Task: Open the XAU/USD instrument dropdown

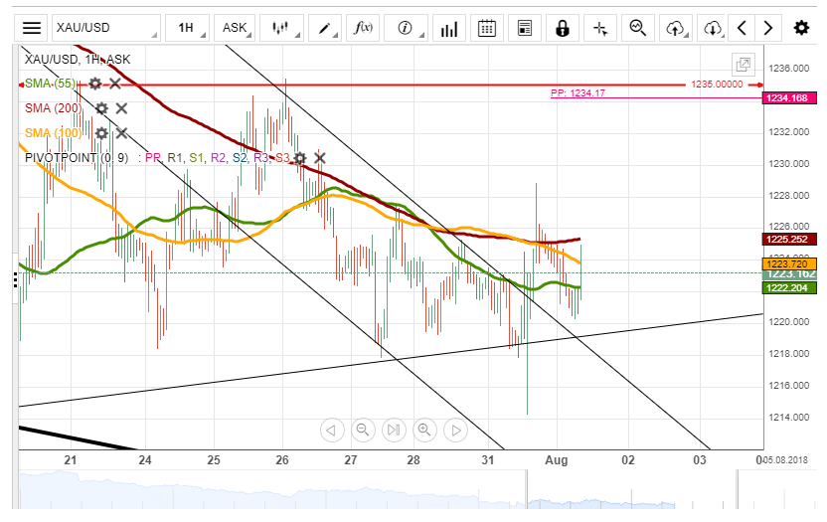Action: 104,28
